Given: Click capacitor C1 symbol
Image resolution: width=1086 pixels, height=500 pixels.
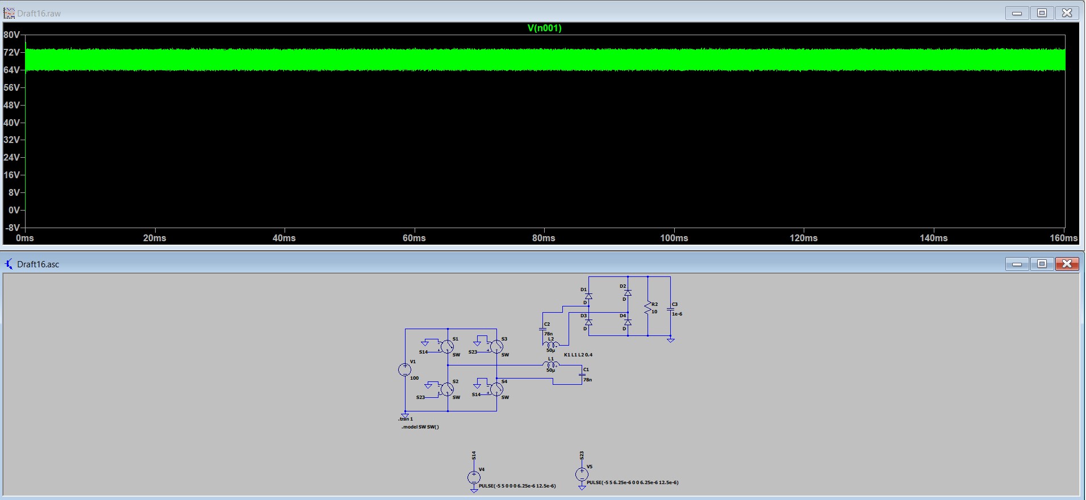Looking at the screenshot, I should coord(582,375).
